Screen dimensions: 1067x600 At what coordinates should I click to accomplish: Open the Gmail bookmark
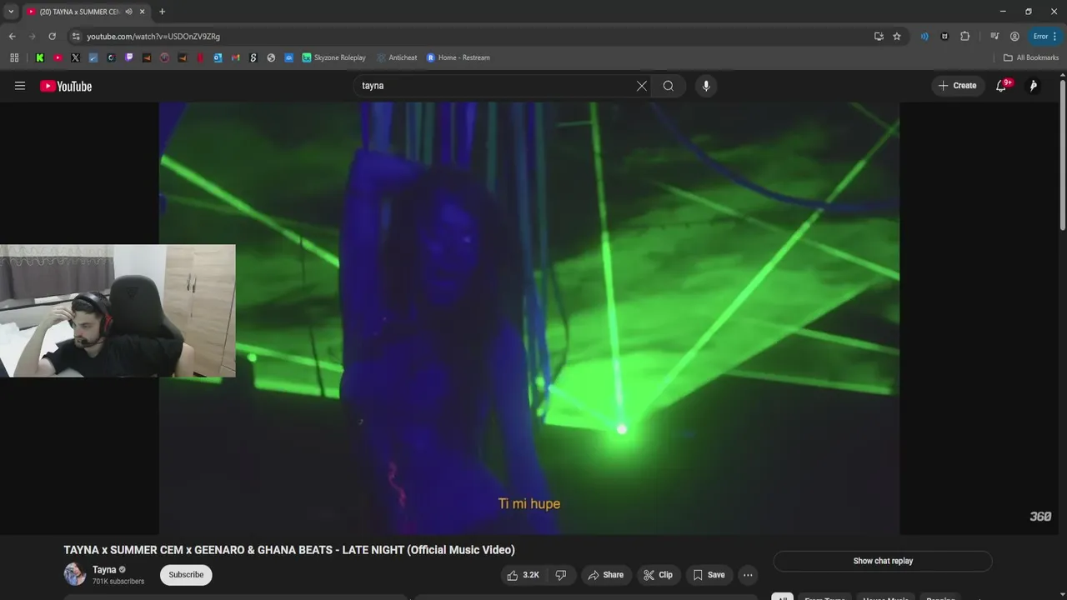pyautogui.click(x=236, y=57)
